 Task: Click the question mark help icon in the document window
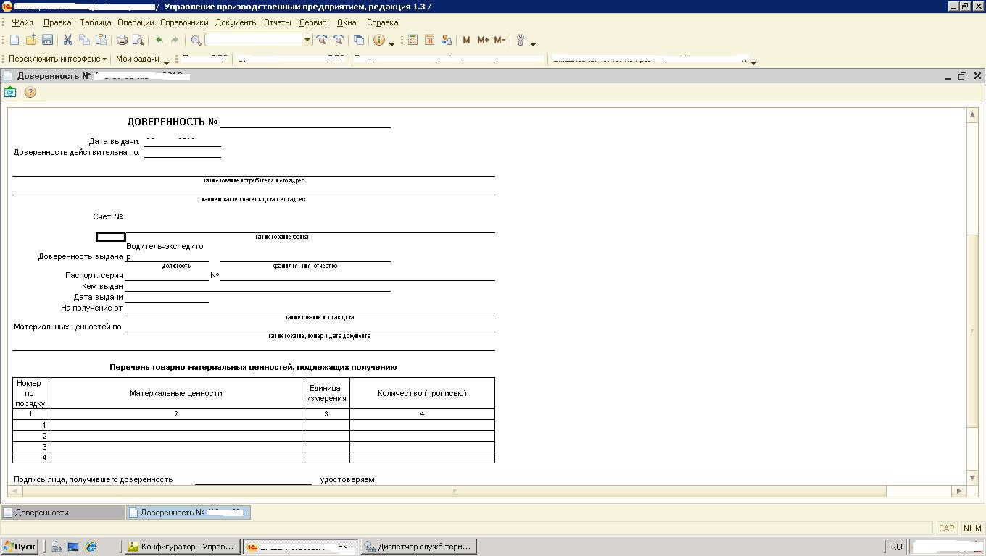point(30,92)
